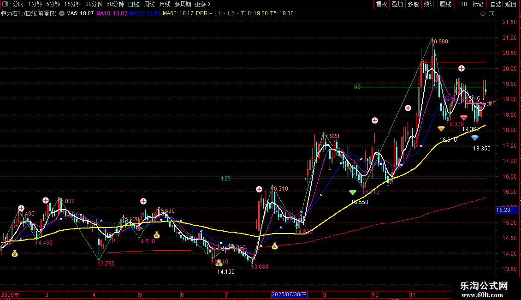This screenshot has height=300, width=521.
Task: Click the 叠加 overlay button
Action: tap(397, 4)
